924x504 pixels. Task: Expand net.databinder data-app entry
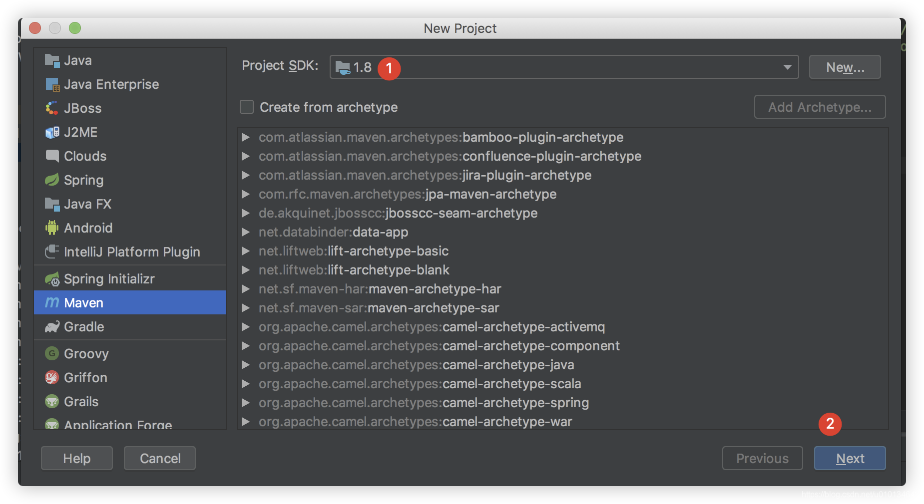click(x=246, y=232)
